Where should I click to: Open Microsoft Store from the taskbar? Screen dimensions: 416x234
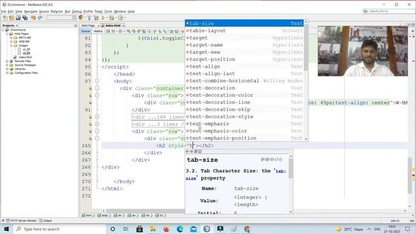(140, 229)
